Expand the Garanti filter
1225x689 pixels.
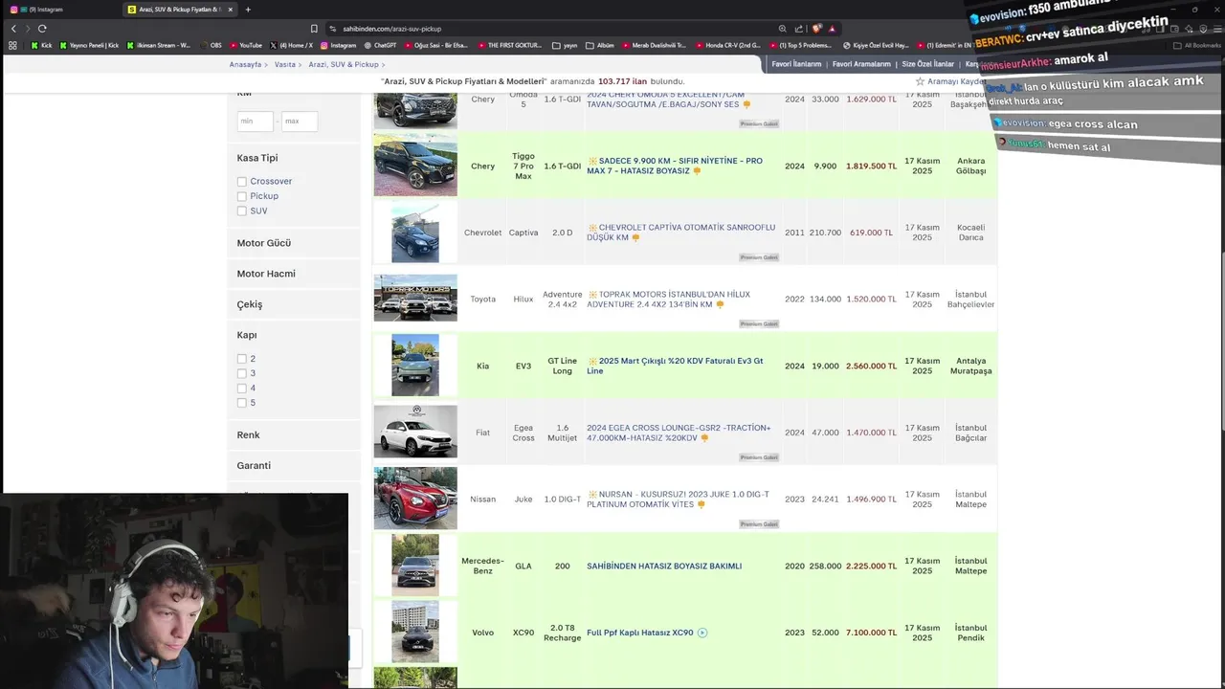tap(254, 465)
